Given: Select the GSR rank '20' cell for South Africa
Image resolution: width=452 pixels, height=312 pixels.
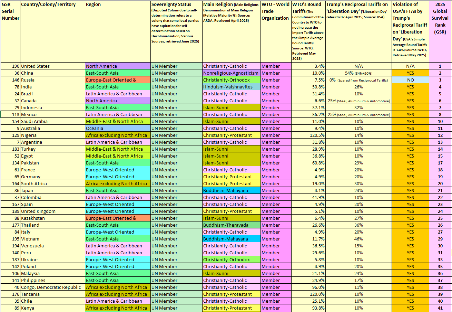Looking at the screenshot, I should [440, 183].
